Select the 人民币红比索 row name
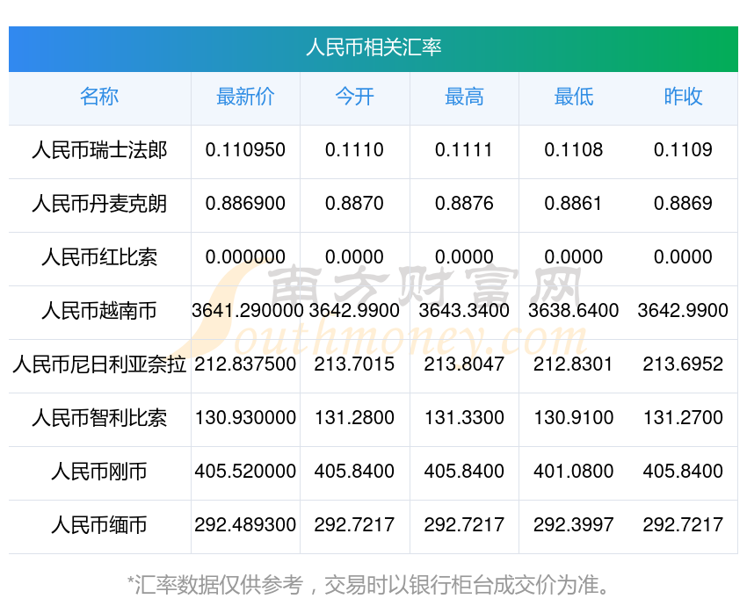Screen dimensions: 747x613 tap(99, 257)
